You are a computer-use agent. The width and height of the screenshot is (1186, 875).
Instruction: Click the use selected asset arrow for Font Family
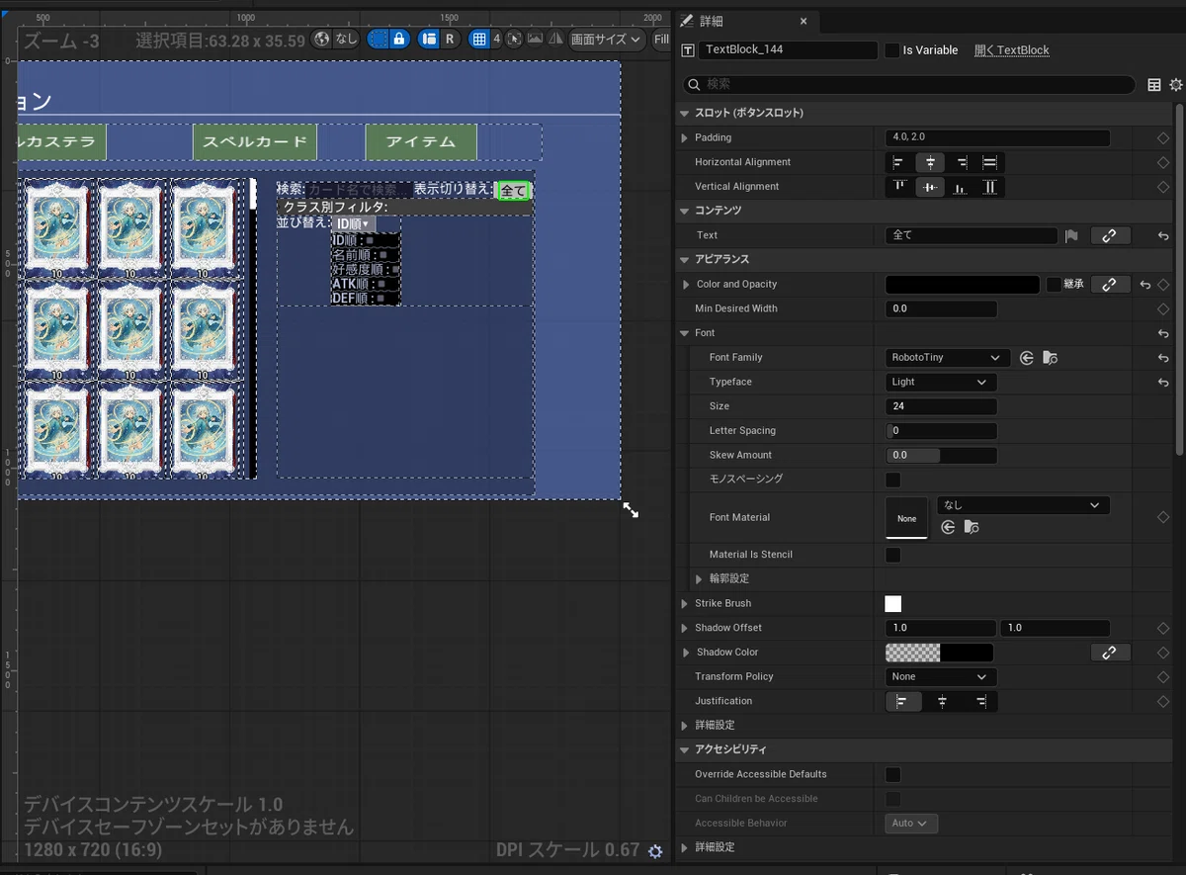tap(1027, 358)
